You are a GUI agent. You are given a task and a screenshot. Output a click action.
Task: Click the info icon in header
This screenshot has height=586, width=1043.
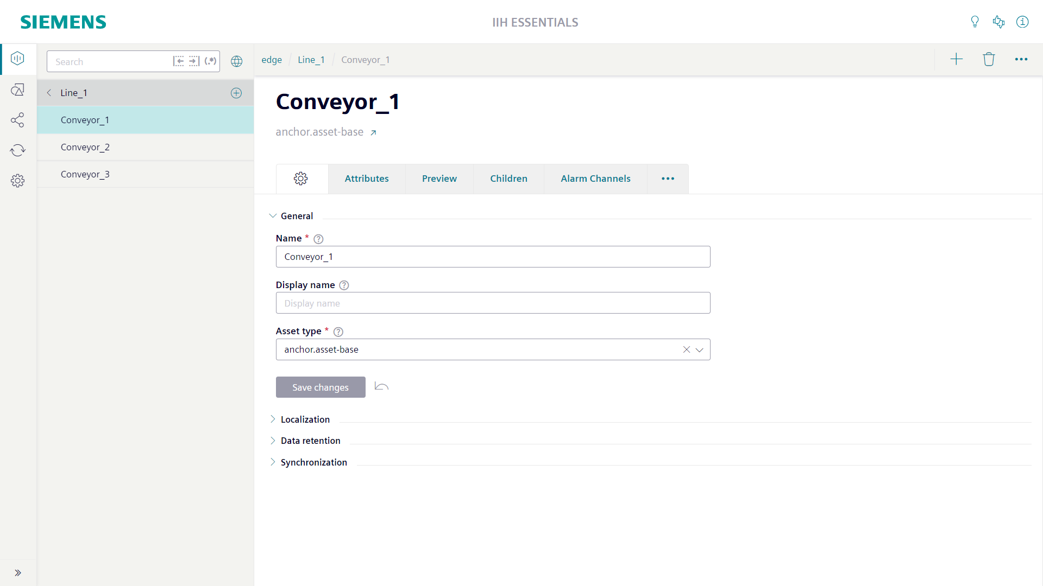[x=1022, y=22]
